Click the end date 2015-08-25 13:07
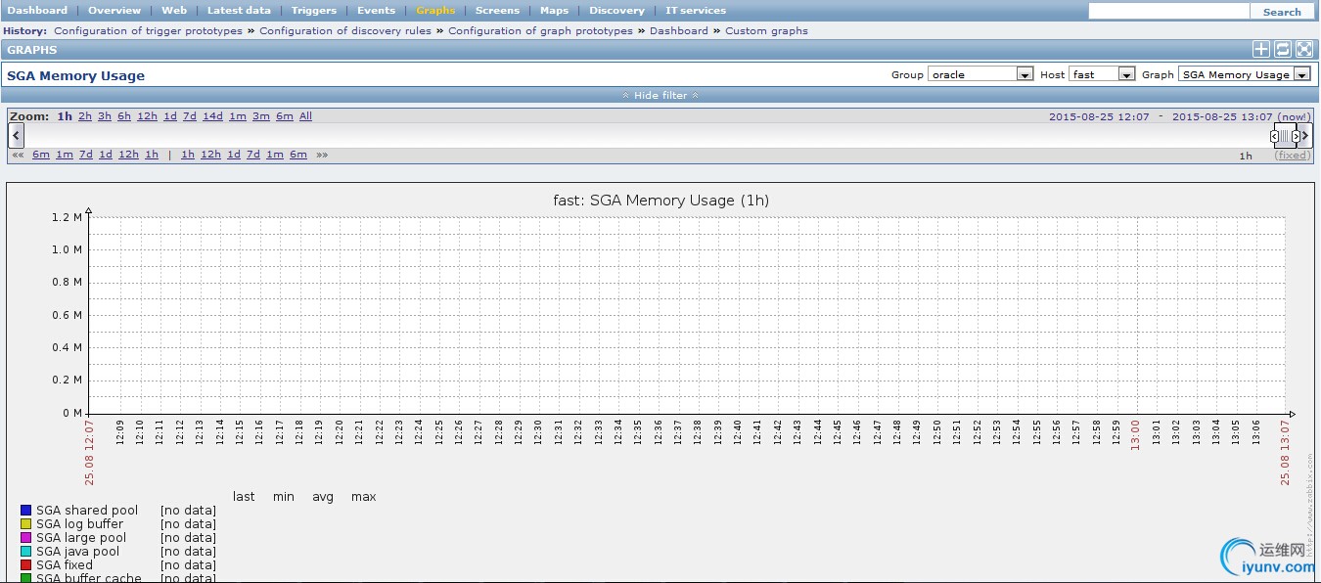Image resolution: width=1321 pixels, height=583 pixels. pyautogui.click(x=1222, y=116)
